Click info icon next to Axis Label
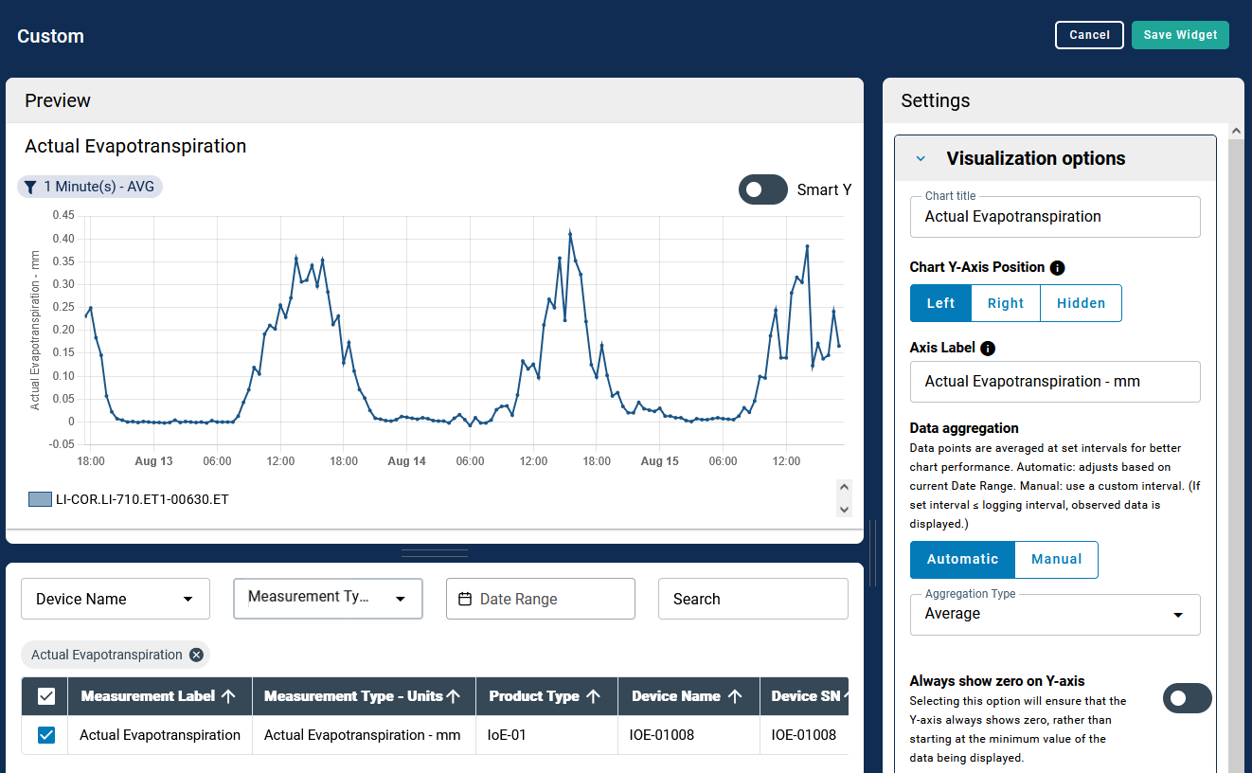This screenshot has width=1252, height=773. click(x=988, y=349)
